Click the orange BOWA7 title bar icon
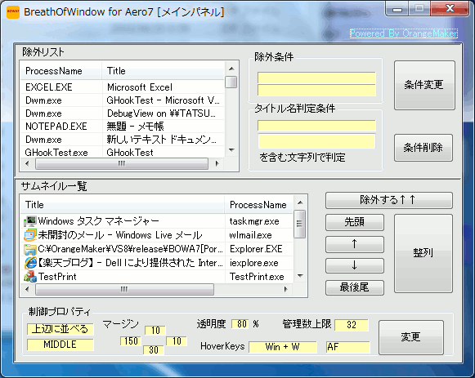 13,12
